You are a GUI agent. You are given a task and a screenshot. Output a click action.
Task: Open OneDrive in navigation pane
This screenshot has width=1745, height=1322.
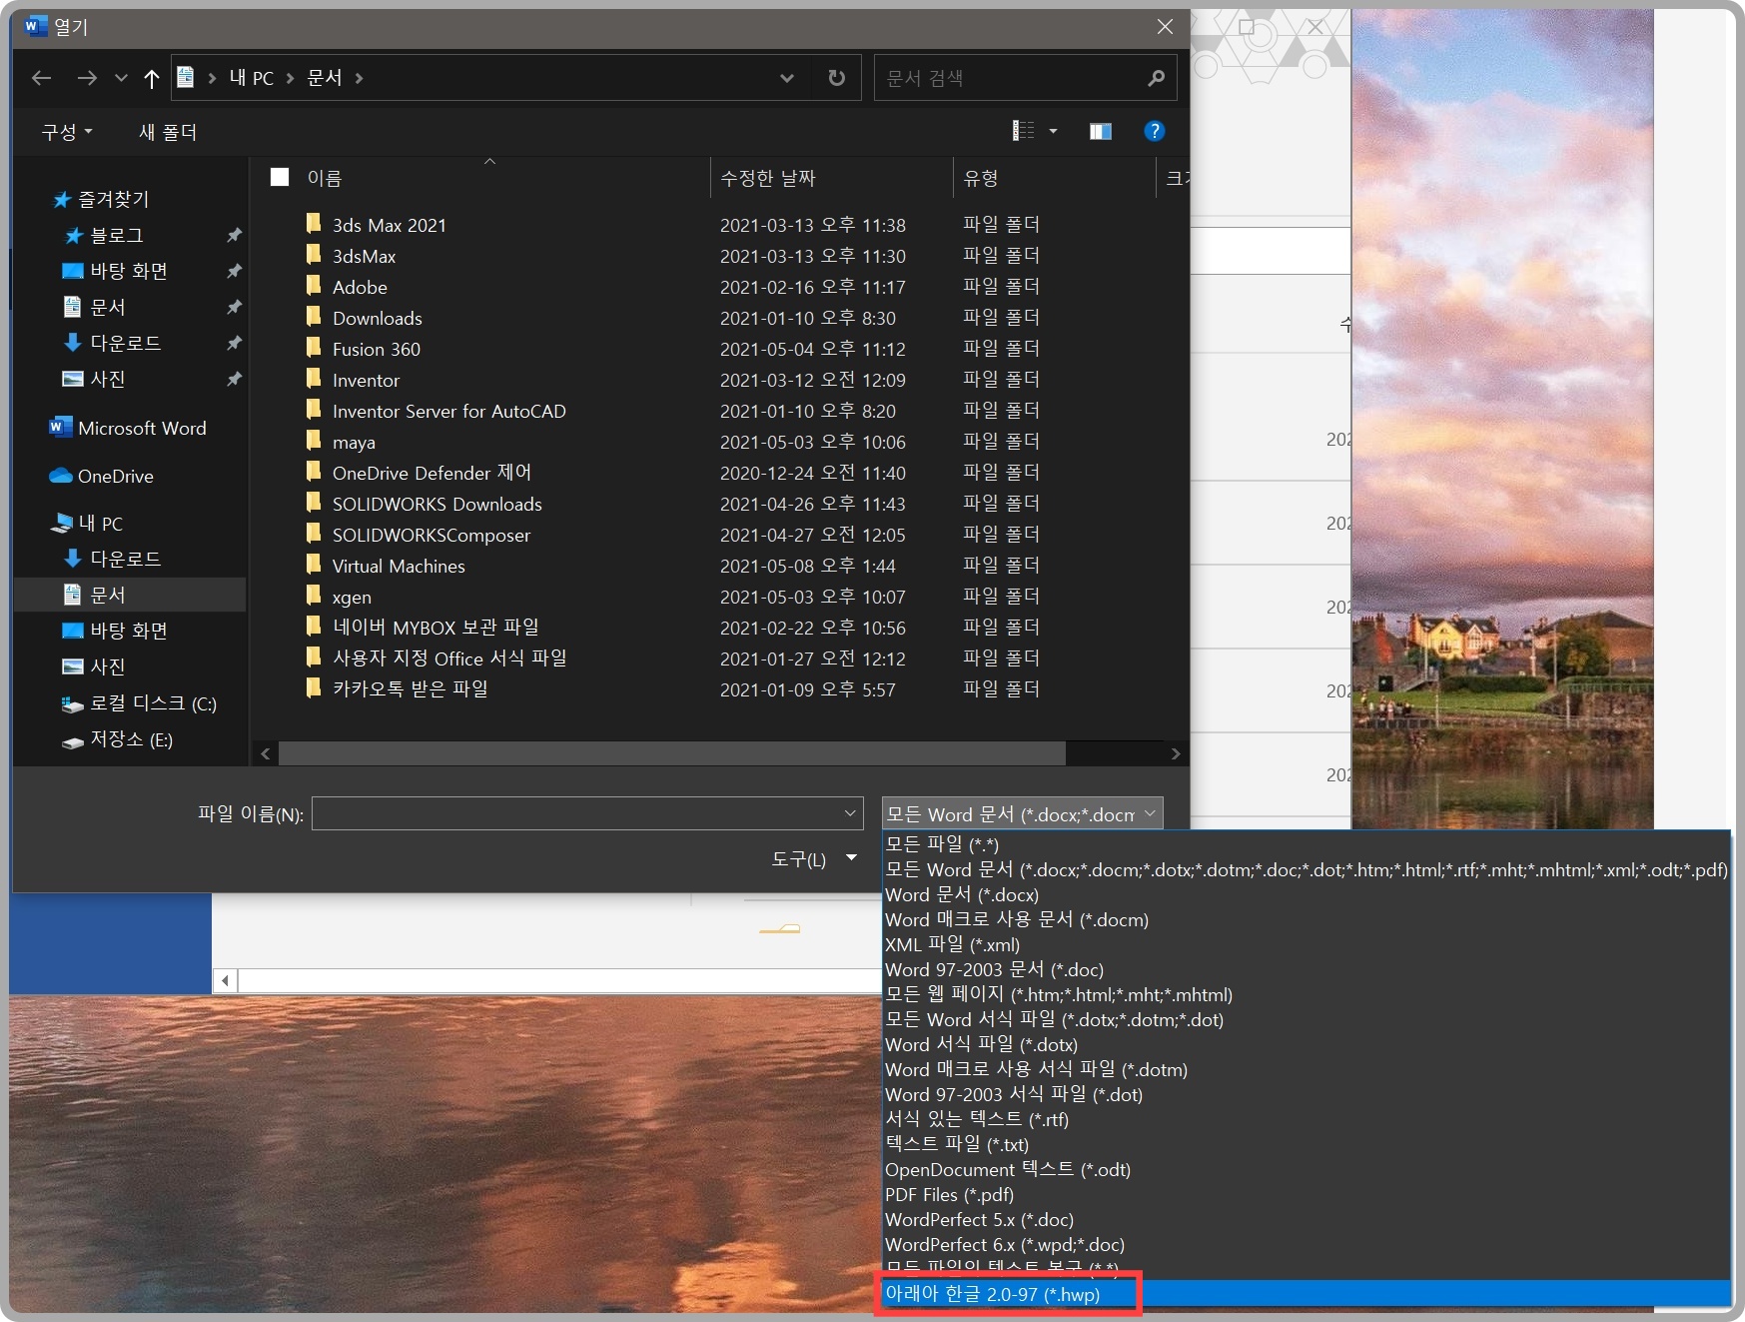tap(116, 476)
